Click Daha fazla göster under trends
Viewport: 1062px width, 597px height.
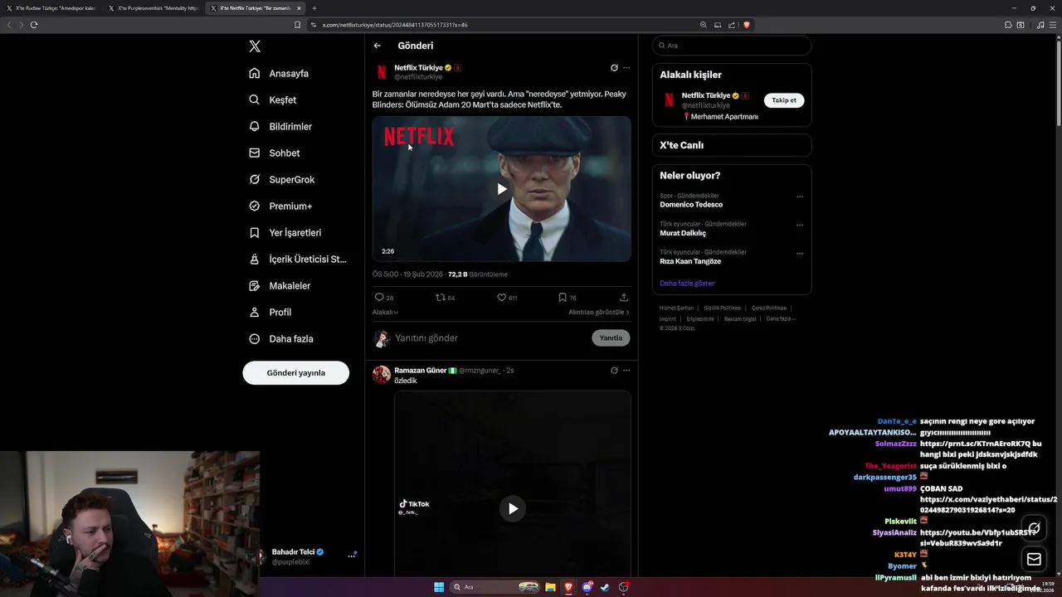click(x=687, y=284)
